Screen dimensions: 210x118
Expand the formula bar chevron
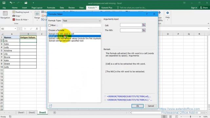tap(208, 29)
